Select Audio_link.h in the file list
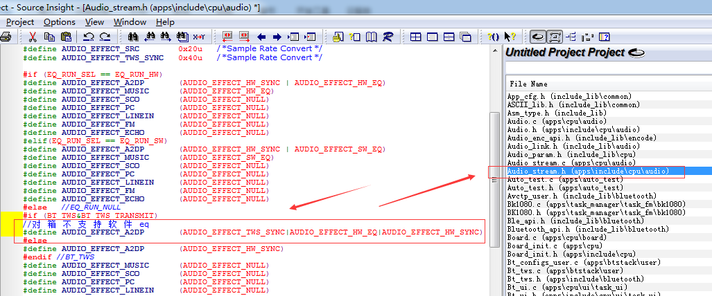The height and width of the screenshot is (296, 712). coord(573,146)
